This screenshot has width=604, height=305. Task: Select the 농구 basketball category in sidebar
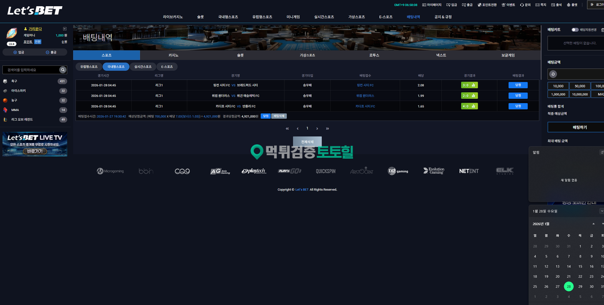pyautogui.click(x=14, y=101)
